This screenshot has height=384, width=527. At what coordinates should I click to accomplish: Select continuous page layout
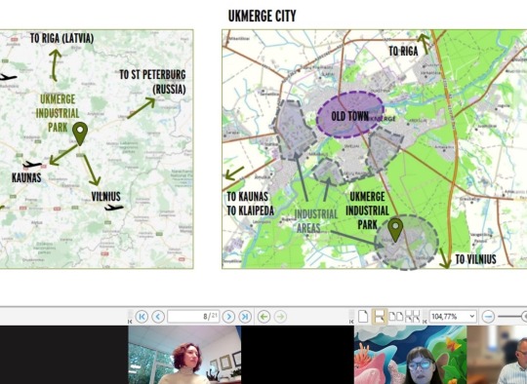[380, 316]
